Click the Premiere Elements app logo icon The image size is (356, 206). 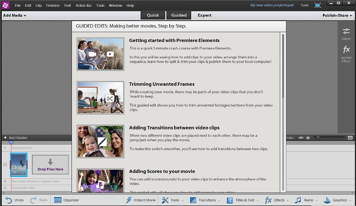pos(5,5)
